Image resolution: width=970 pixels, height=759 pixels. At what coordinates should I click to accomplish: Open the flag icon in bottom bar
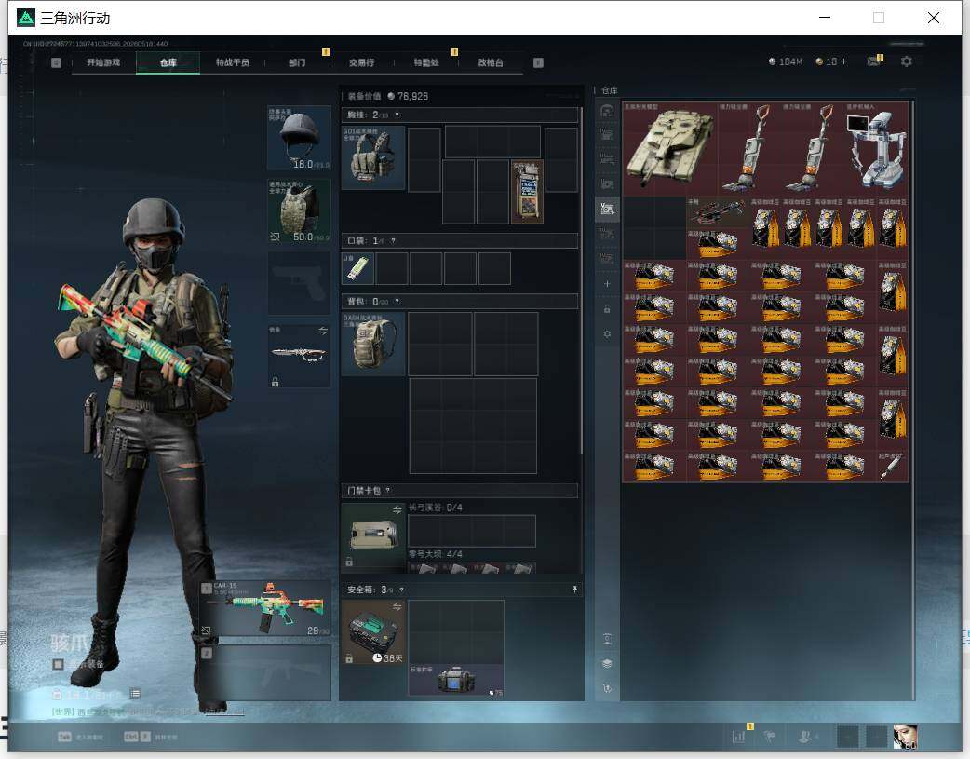[770, 736]
